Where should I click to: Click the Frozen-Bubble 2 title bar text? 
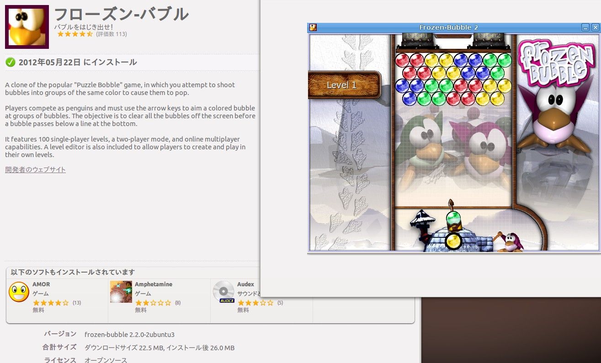[448, 27]
